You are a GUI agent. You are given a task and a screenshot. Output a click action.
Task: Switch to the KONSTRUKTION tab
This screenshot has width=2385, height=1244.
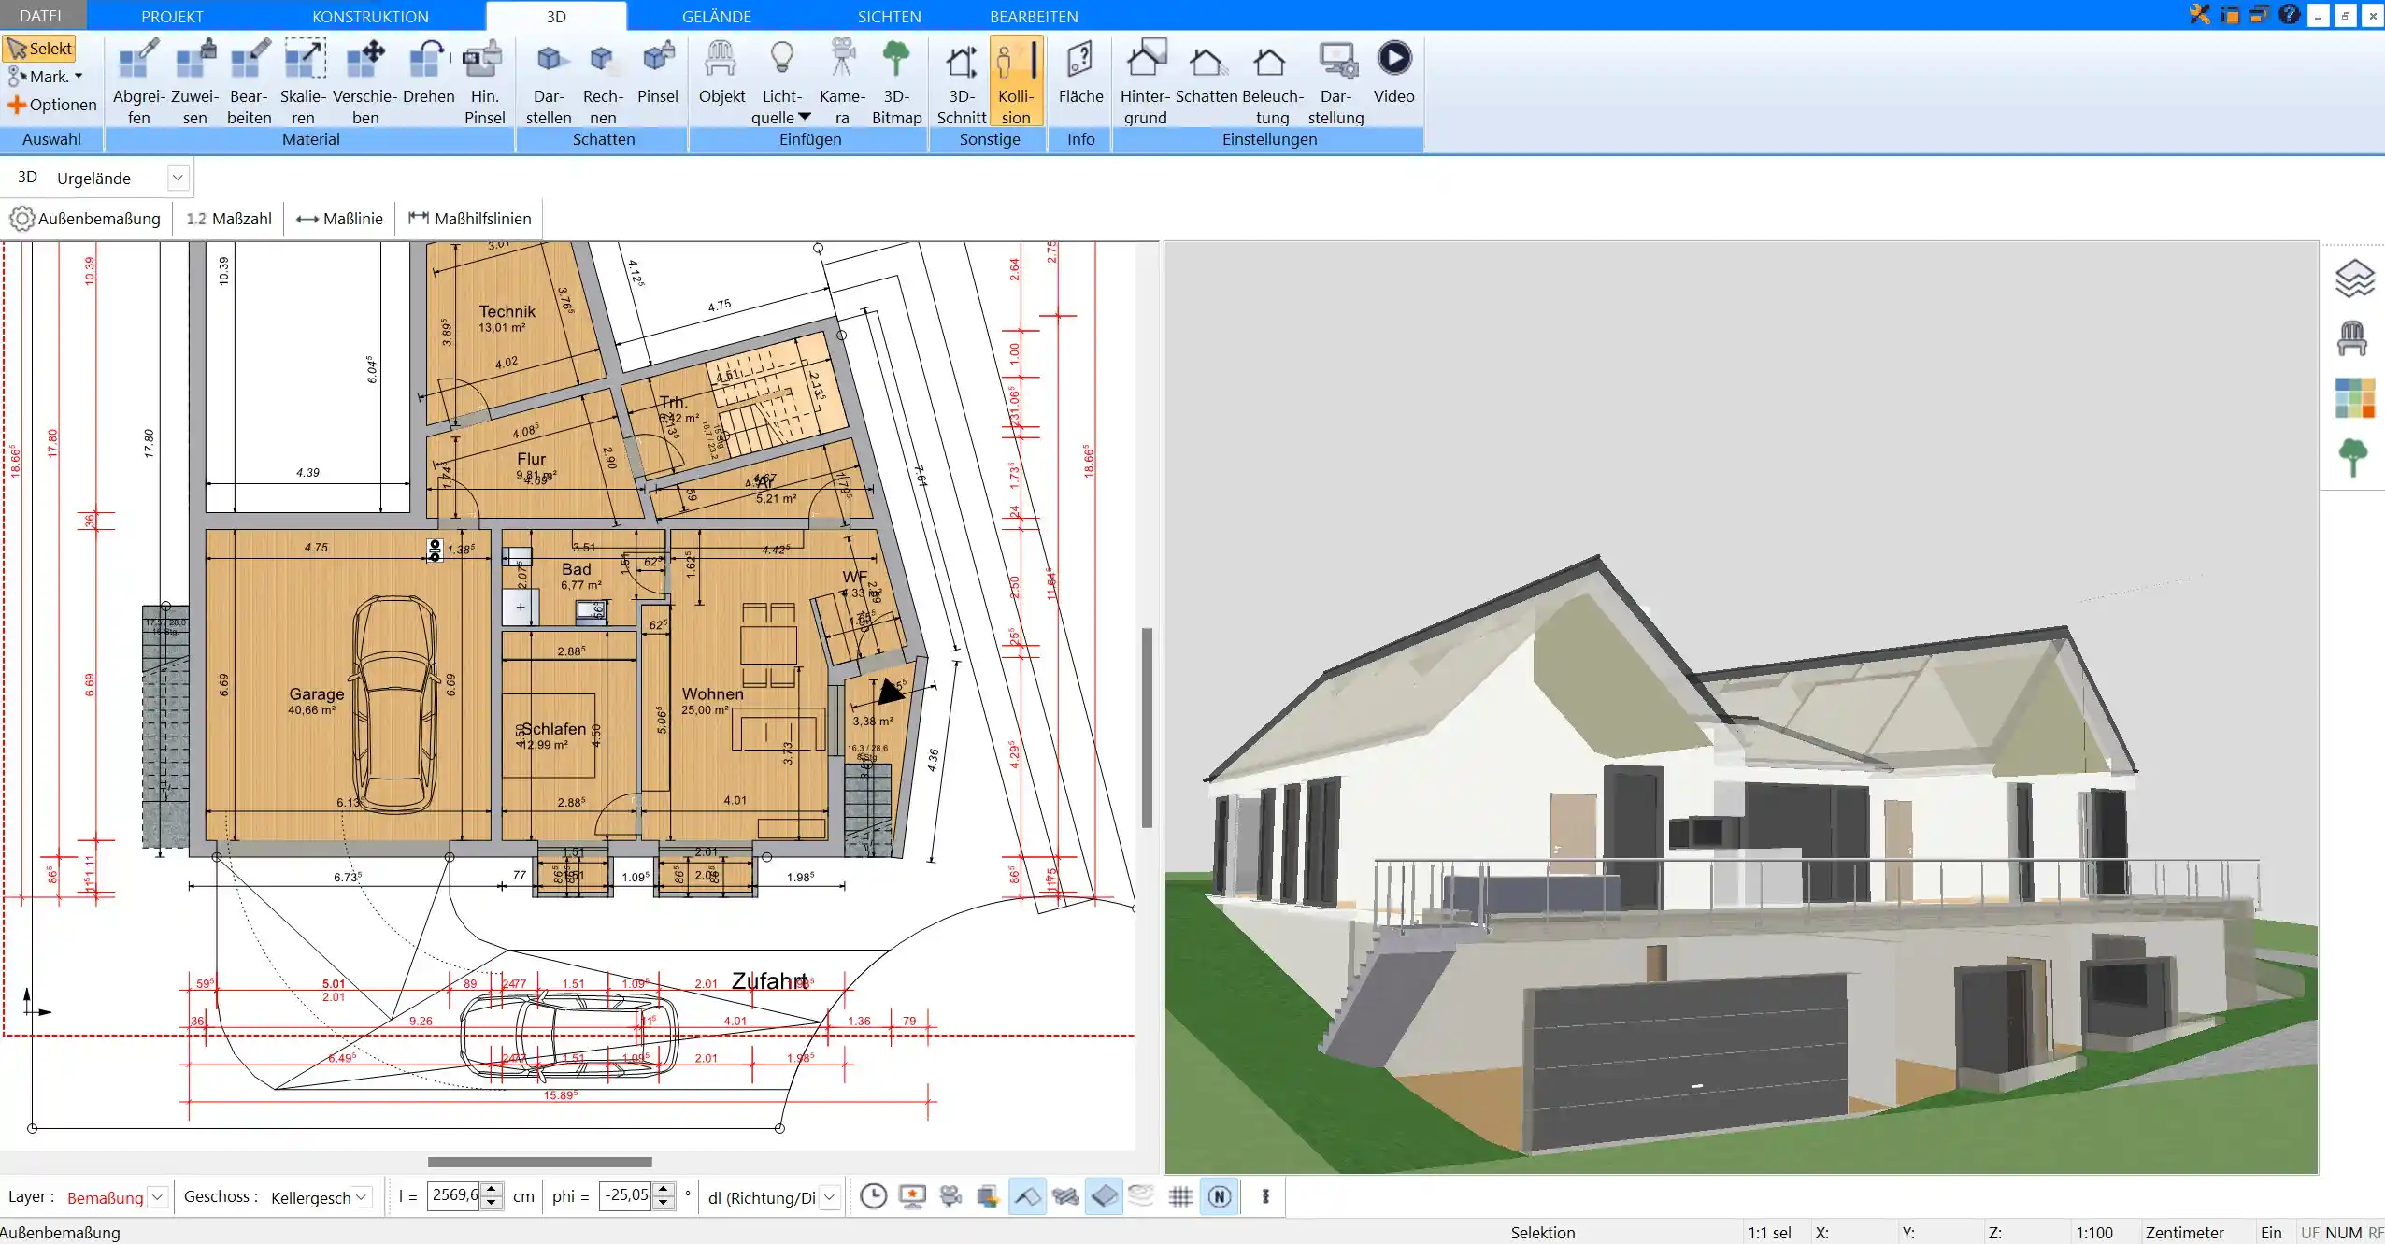370,16
